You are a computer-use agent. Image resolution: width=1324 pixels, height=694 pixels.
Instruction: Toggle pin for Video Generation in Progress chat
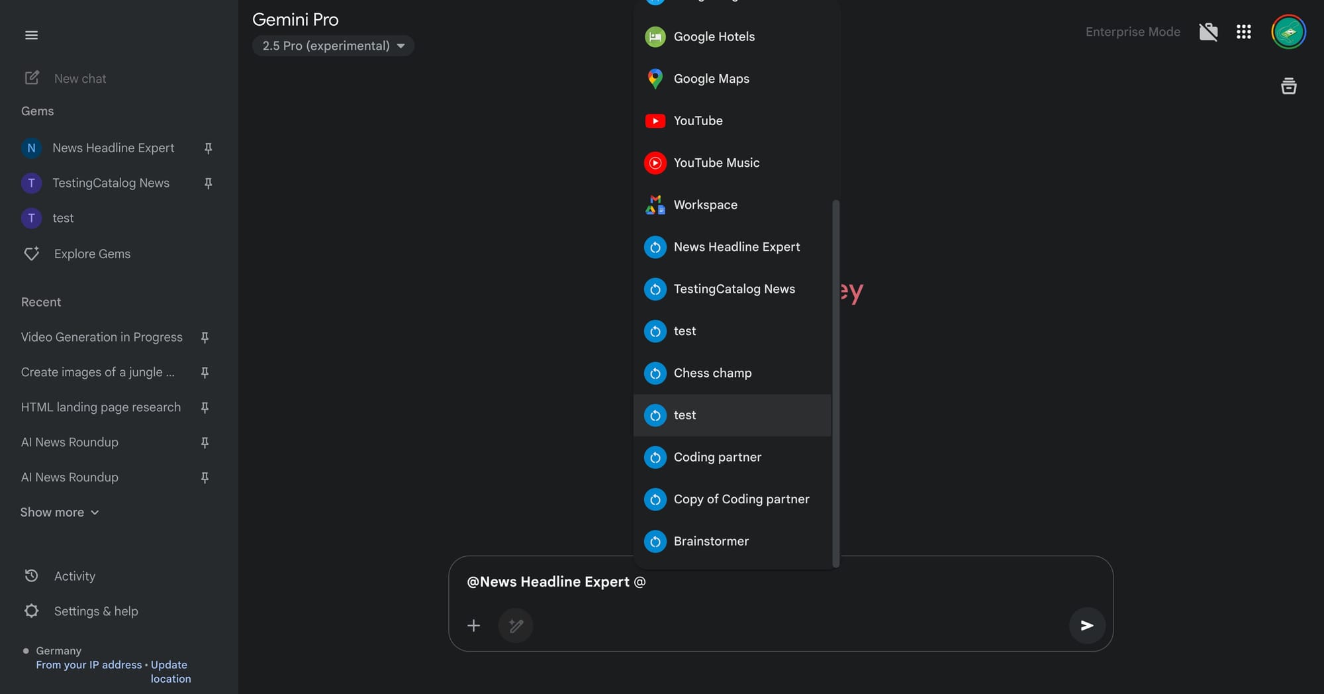click(205, 338)
